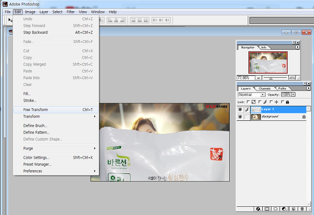Click the Delete layer trash icon
The width and height of the screenshot is (314, 215).
click(x=302, y=209)
